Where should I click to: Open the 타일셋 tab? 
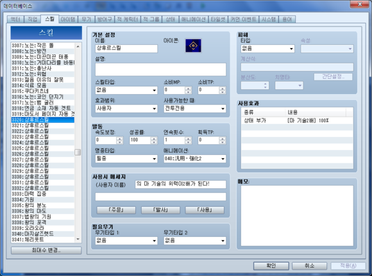(x=218, y=19)
